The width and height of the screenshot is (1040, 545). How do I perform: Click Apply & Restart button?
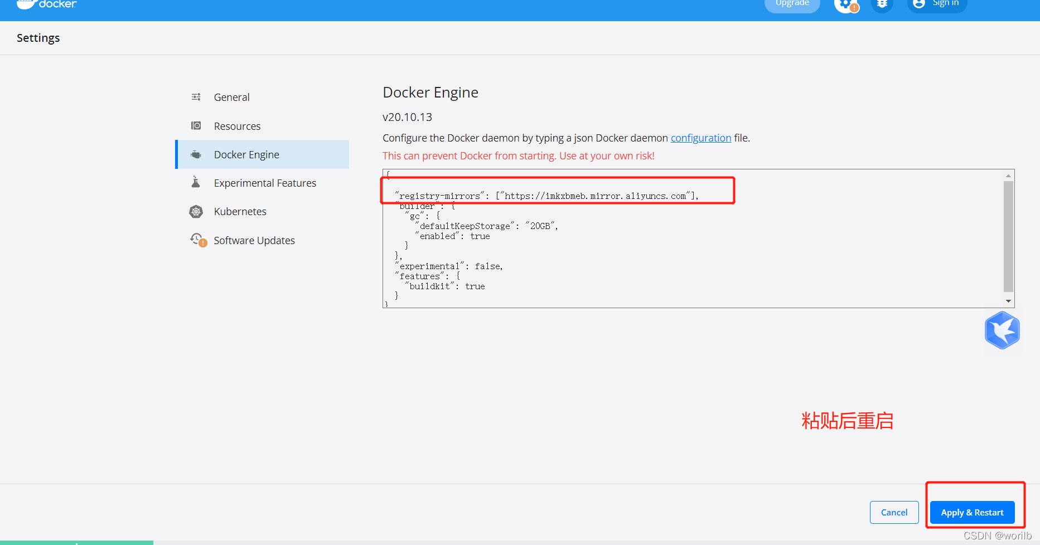click(972, 512)
